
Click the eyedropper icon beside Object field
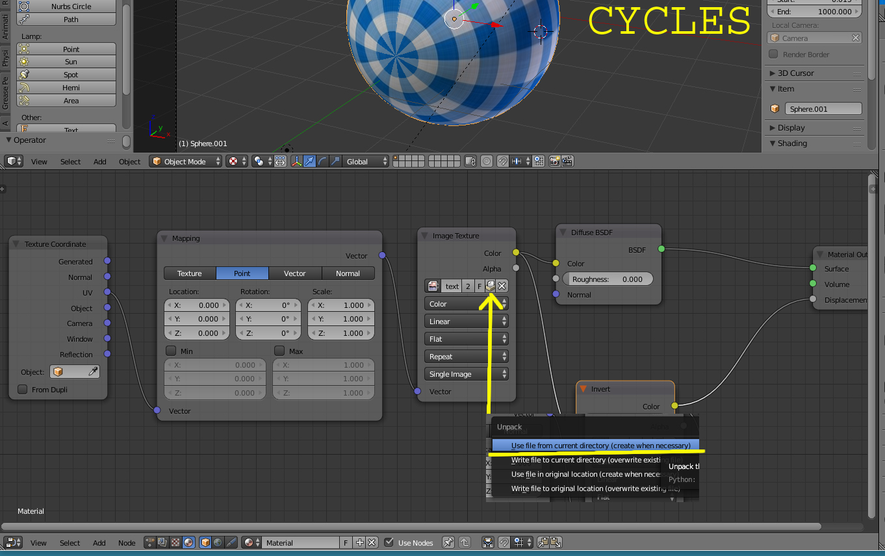[93, 372]
